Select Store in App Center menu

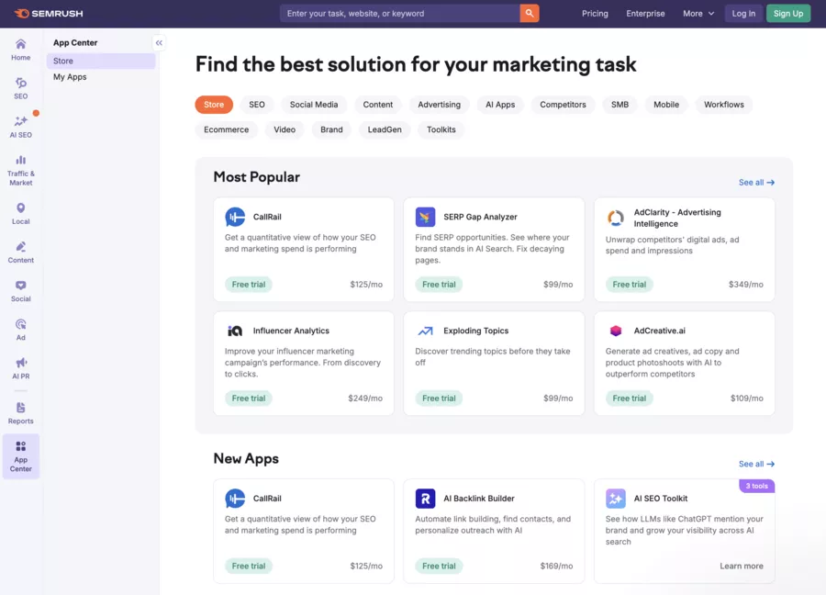[x=101, y=61]
